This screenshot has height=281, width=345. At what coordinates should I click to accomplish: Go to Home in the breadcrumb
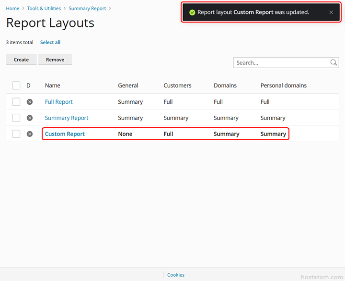click(x=12, y=9)
